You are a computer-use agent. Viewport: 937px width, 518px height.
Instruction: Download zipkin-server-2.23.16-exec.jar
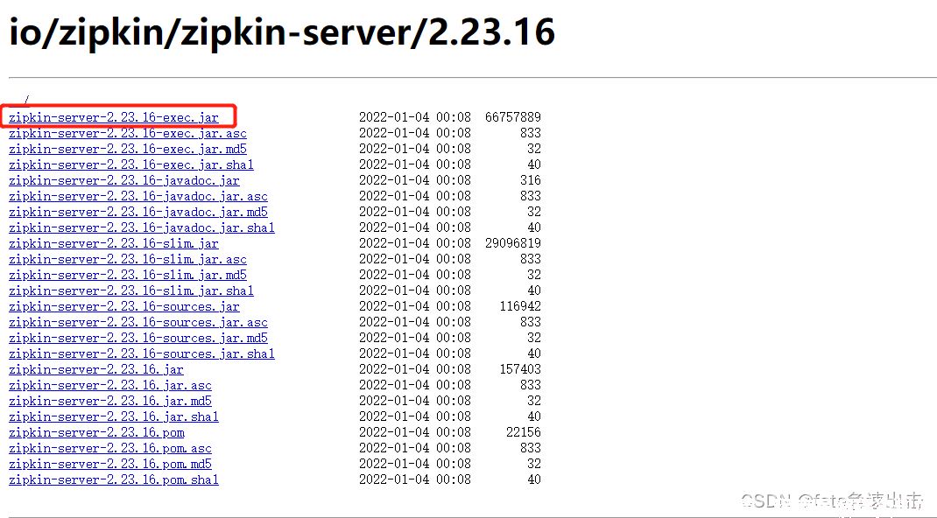tap(114, 117)
